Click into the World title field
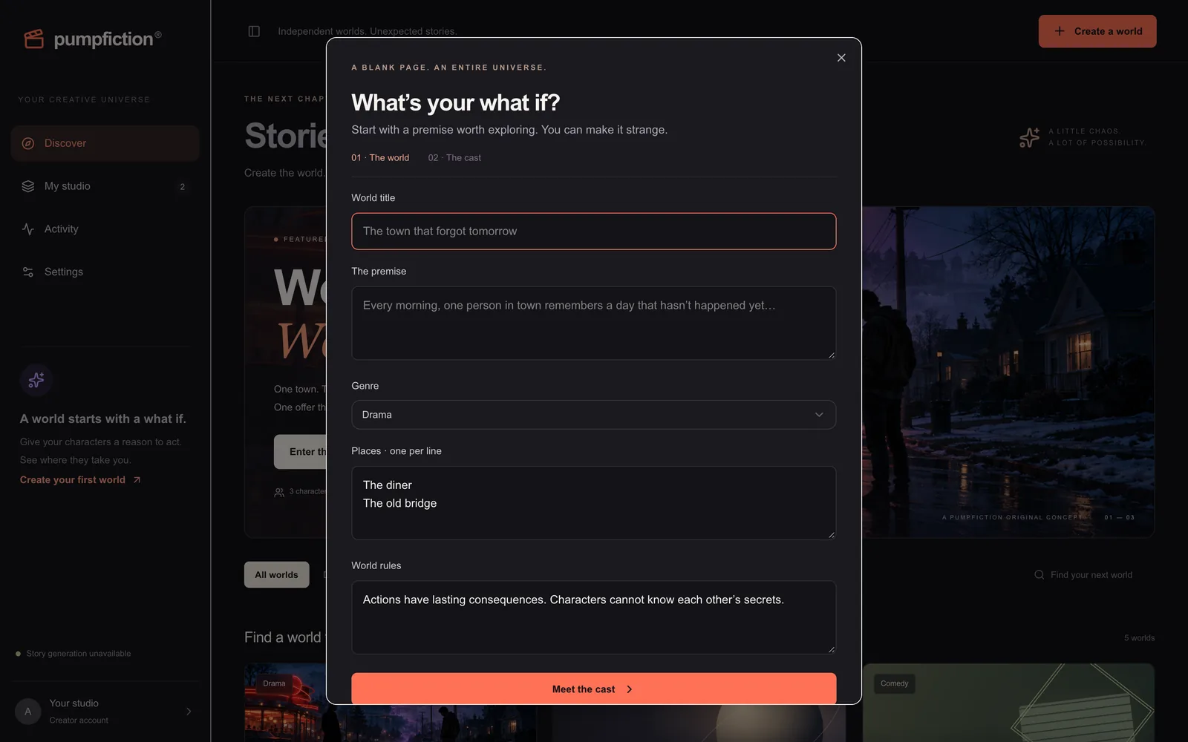1188x742 pixels. coord(594,232)
